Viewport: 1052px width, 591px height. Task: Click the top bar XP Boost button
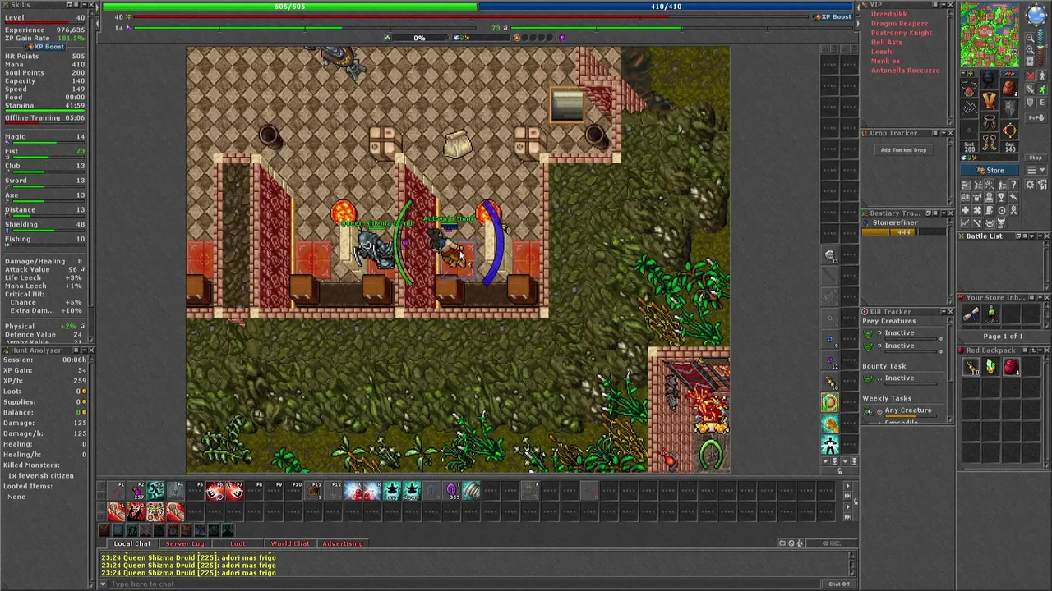(x=833, y=16)
